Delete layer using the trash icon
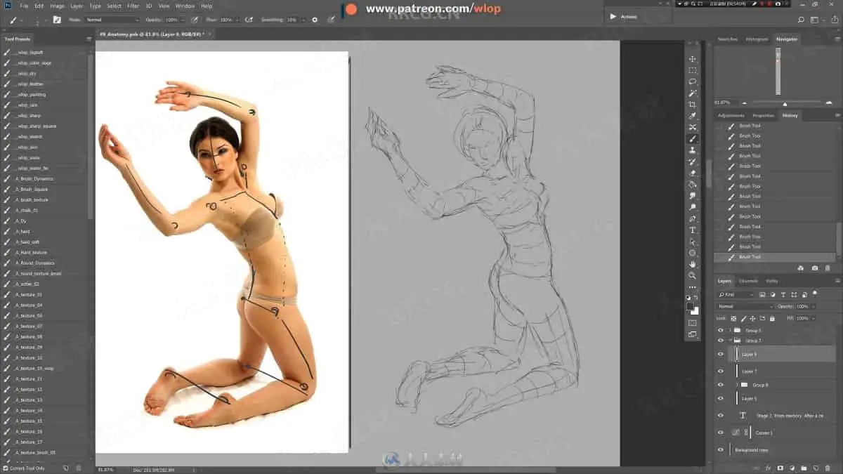This screenshot has height=474, width=843. 828,467
